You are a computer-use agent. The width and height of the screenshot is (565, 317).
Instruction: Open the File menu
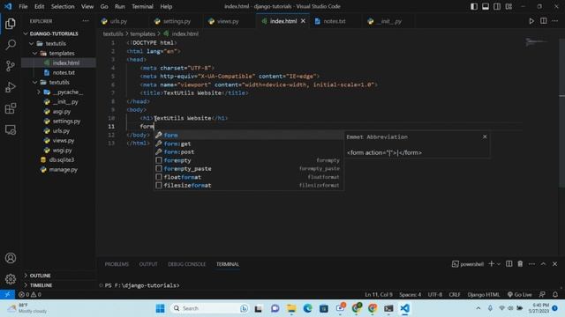point(23,6)
